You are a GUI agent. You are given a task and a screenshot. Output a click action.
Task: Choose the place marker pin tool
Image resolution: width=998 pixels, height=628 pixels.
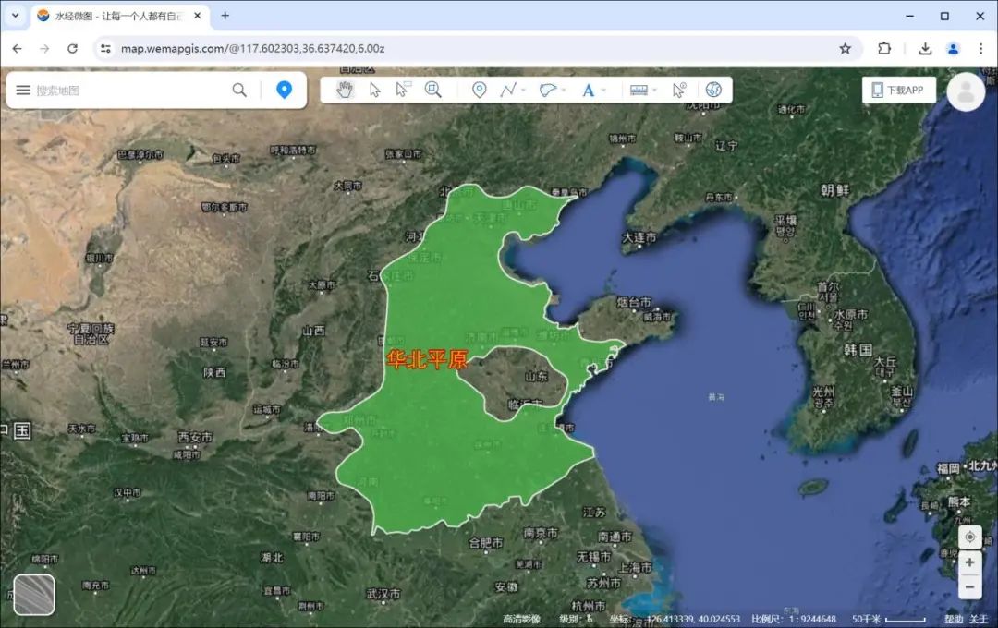tap(480, 90)
